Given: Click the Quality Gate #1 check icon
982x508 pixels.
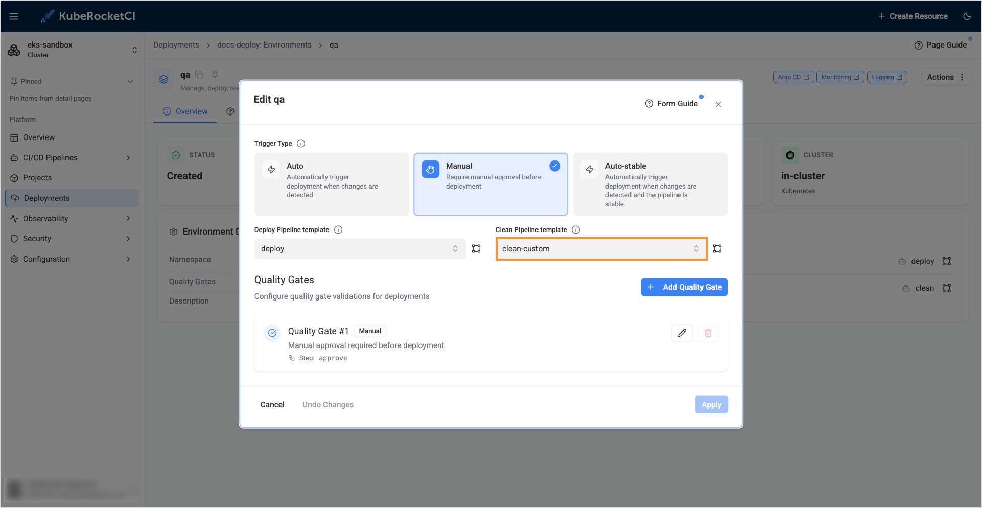Looking at the screenshot, I should pos(272,333).
